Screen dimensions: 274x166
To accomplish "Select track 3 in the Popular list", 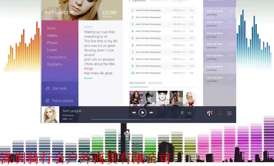I will pyautogui.click(x=163, y=24).
